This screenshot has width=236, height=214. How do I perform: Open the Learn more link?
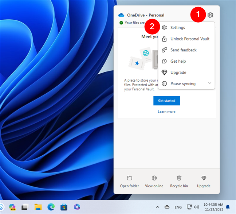[x=166, y=112]
